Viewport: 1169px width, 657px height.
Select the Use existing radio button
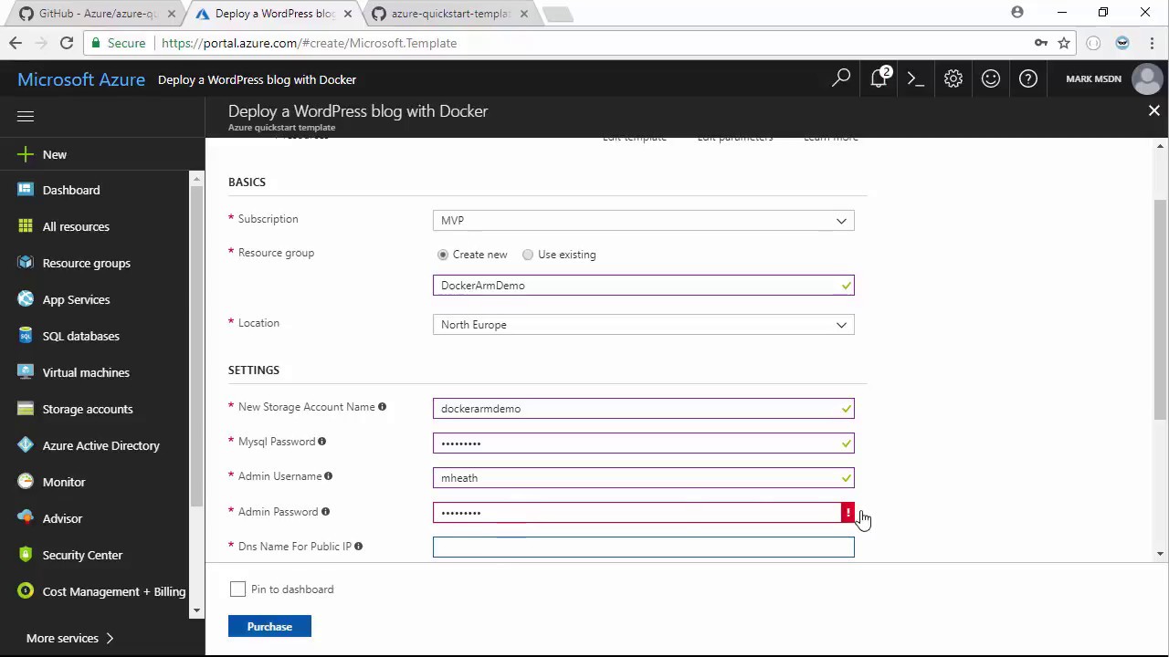528,255
